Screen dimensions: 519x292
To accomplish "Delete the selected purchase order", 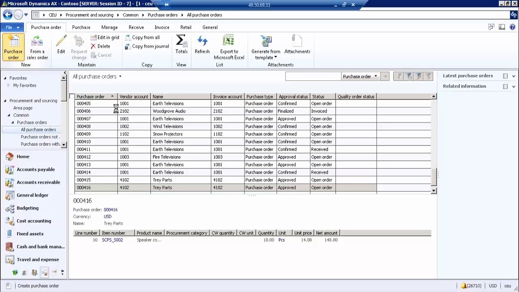I will 100,46.
